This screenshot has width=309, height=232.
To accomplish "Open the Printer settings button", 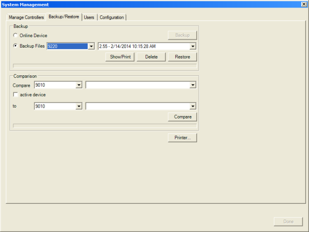I will coord(182,138).
